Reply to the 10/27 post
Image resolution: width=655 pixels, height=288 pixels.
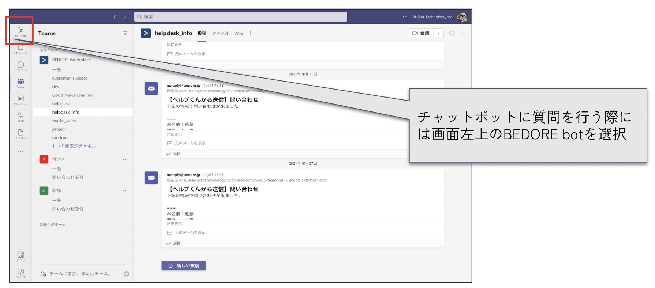(x=173, y=243)
